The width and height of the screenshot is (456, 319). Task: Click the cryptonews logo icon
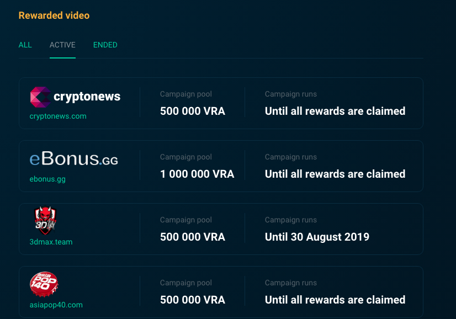pyautogui.click(x=40, y=97)
